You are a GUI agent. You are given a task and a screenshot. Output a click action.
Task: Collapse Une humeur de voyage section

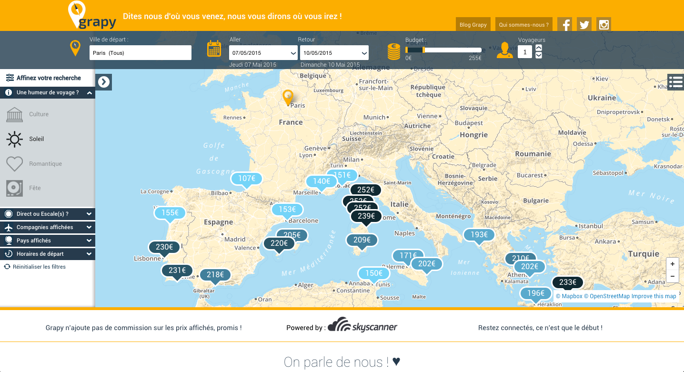pos(48,93)
